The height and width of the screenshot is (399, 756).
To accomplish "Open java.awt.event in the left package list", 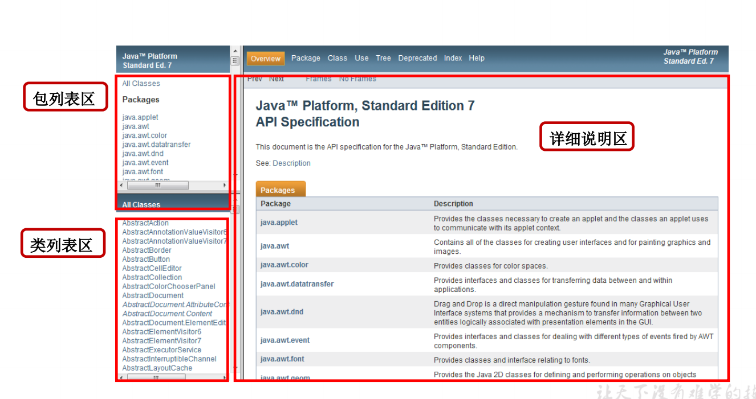I will (x=145, y=163).
